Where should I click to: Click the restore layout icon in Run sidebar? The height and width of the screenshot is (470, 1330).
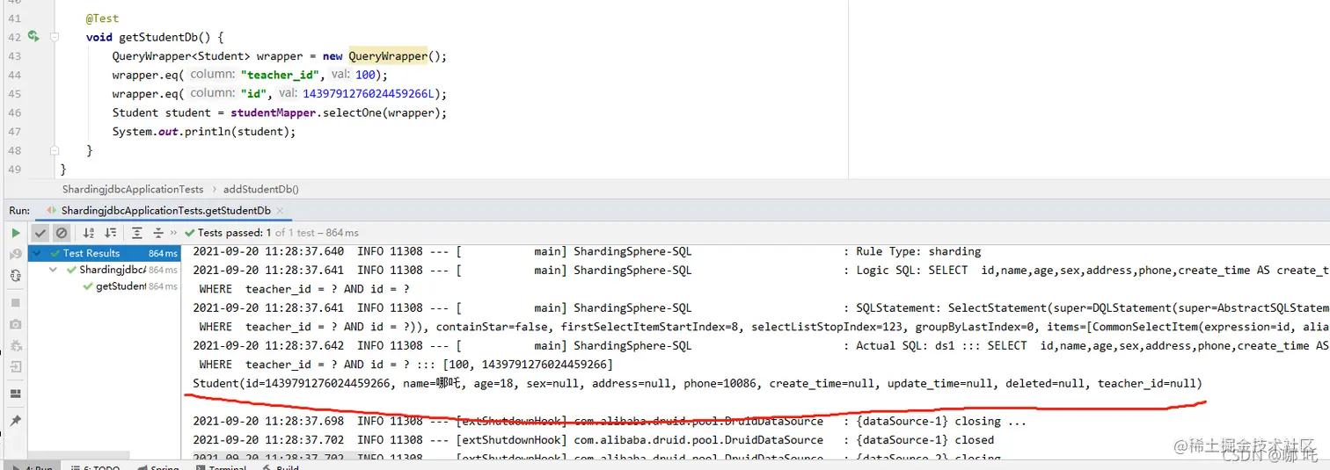tap(15, 394)
